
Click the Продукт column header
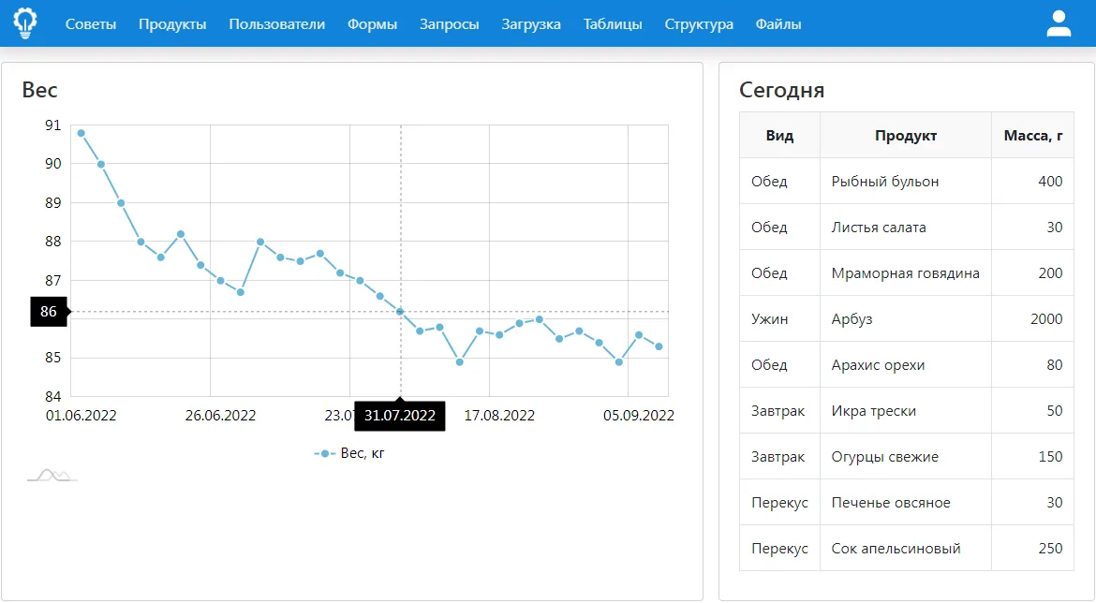pyautogui.click(x=906, y=136)
